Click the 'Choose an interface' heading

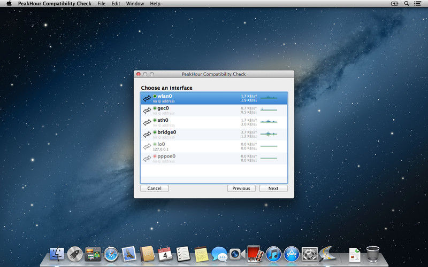tap(166, 88)
